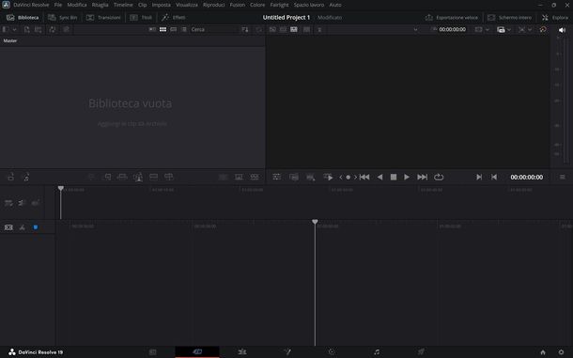Viewport: 573px width, 358px height.
Task: Jump to the first frame
Action: click(x=364, y=177)
